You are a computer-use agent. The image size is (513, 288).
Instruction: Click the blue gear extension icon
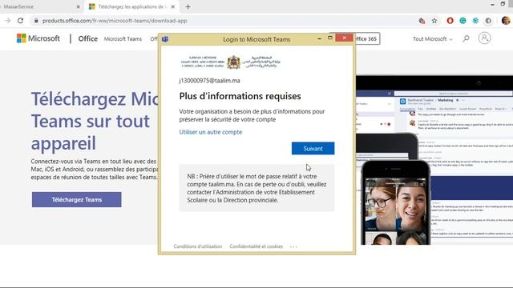[x=475, y=21]
